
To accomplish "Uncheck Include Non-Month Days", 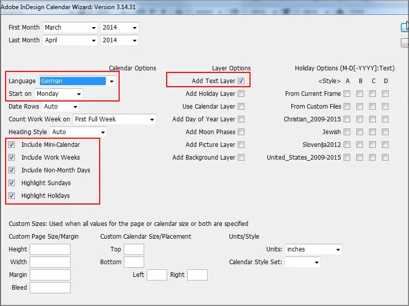I will [x=11, y=170].
